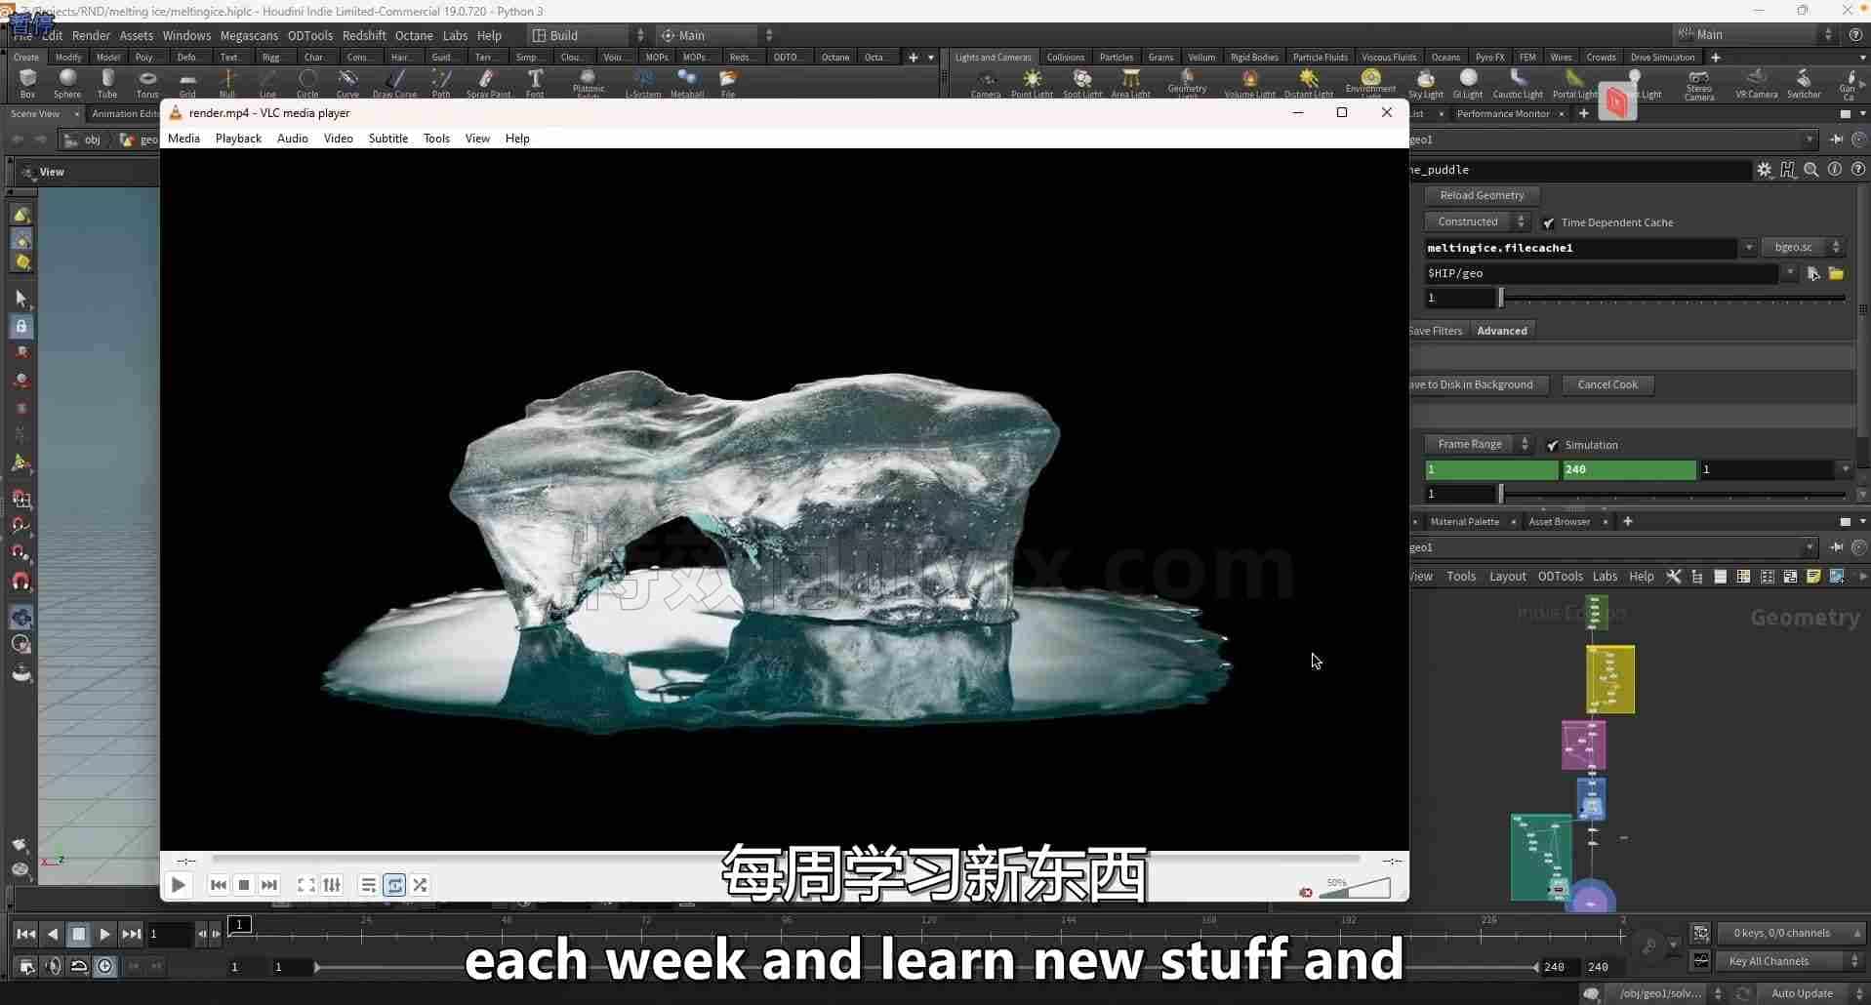The width and height of the screenshot is (1871, 1005).
Task: Open VLC Playback menu
Action: [238, 139]
